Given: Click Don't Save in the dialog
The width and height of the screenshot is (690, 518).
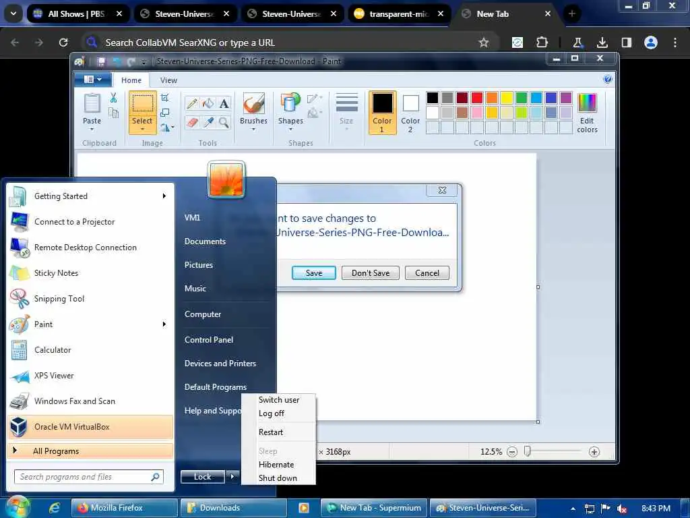Looking at the screenshot, I should (371, 273).
